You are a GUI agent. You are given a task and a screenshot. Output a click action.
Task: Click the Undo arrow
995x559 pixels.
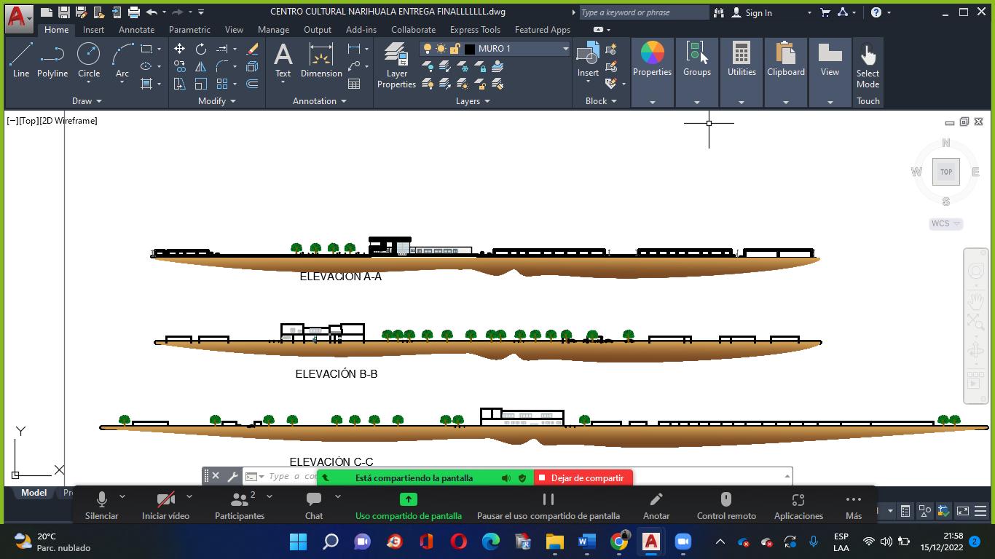click(152, 12)
